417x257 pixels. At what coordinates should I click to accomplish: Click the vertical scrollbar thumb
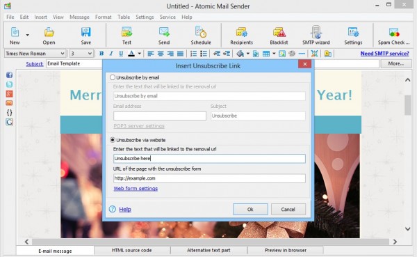coord(408,105)
